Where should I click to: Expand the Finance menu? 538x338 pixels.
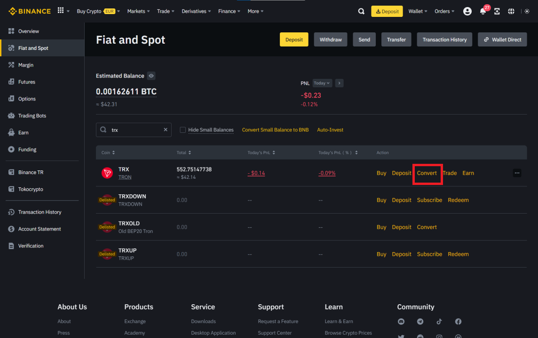[x=229, y=11]
